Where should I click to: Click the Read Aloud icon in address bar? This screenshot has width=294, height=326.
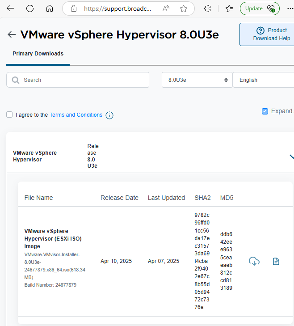click(166, 8)
